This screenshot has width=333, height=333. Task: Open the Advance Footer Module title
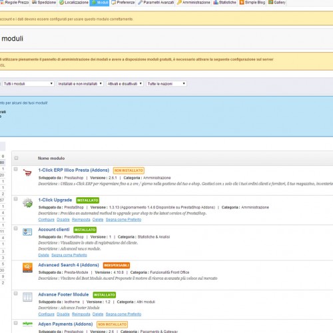(63, 294)
